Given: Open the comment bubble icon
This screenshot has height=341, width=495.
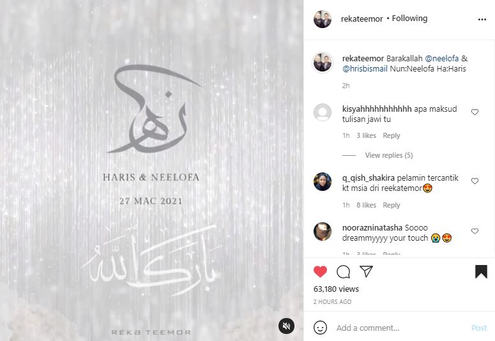Looking at the screenshot, I should [343, 271].
